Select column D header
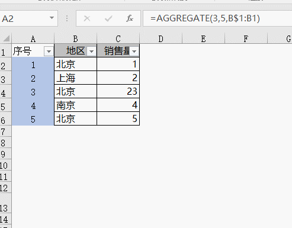This screenshot has height=228, width=292. tap(161, 38)
